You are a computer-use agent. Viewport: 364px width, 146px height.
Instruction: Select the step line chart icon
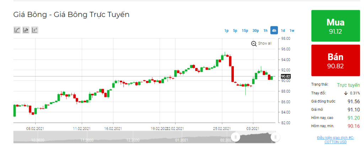(34, 30)
